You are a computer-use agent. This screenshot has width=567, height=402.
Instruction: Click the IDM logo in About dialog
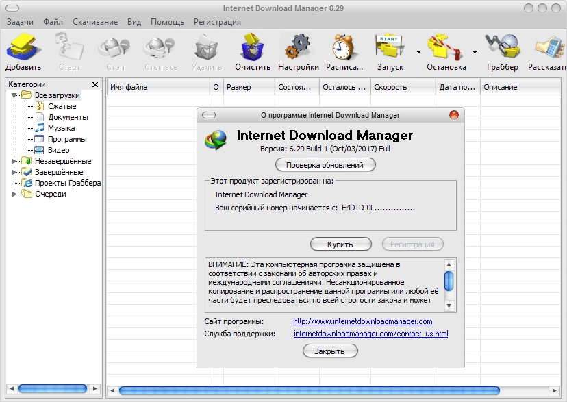[216, 140]
